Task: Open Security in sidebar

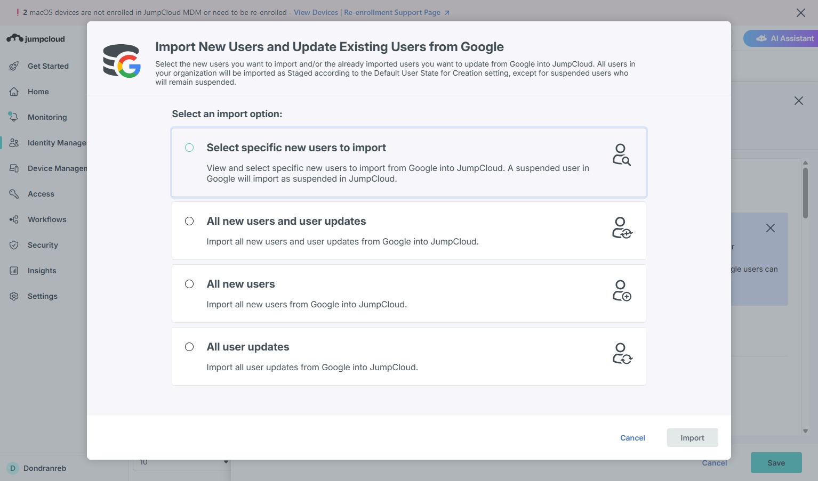Action: click(43, 245)
